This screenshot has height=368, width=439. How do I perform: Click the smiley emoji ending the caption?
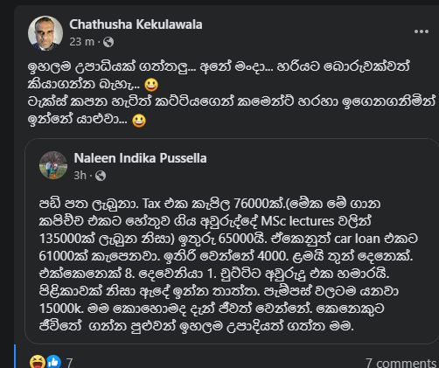(x=139, y=121)
